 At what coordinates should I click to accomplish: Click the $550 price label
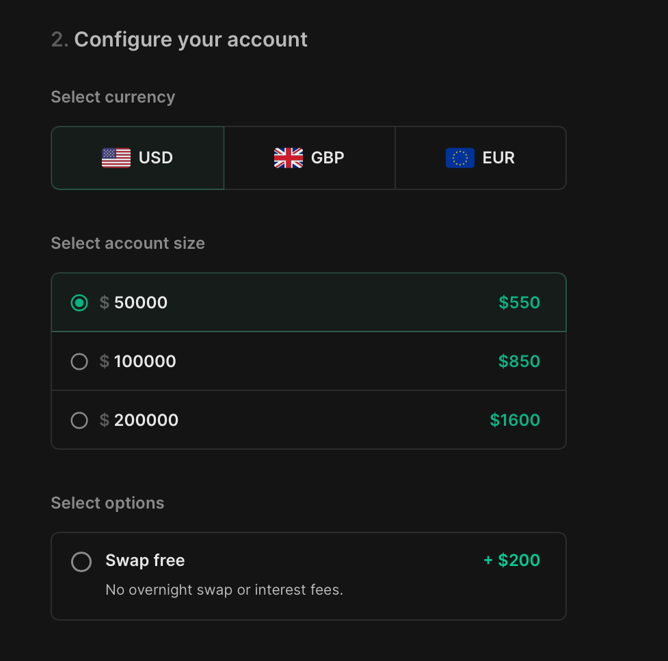click(x=519, y=303)
